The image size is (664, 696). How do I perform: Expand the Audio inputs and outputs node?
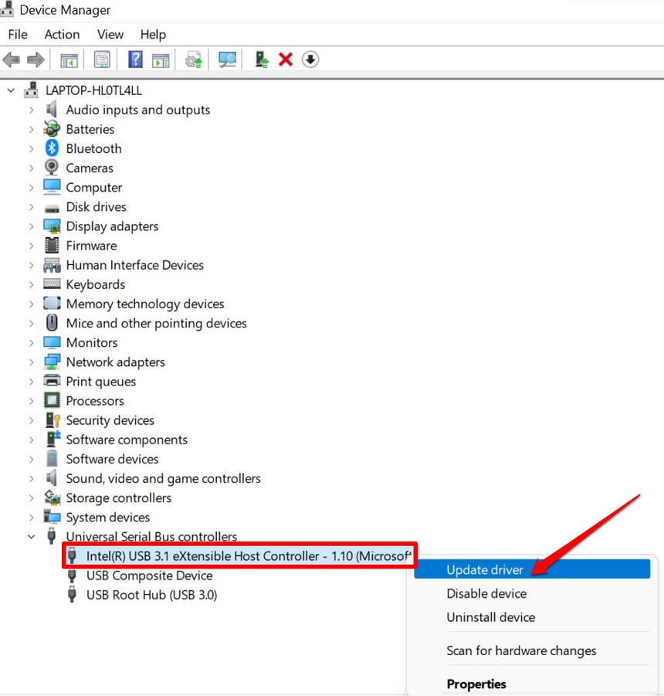(32, 110)
